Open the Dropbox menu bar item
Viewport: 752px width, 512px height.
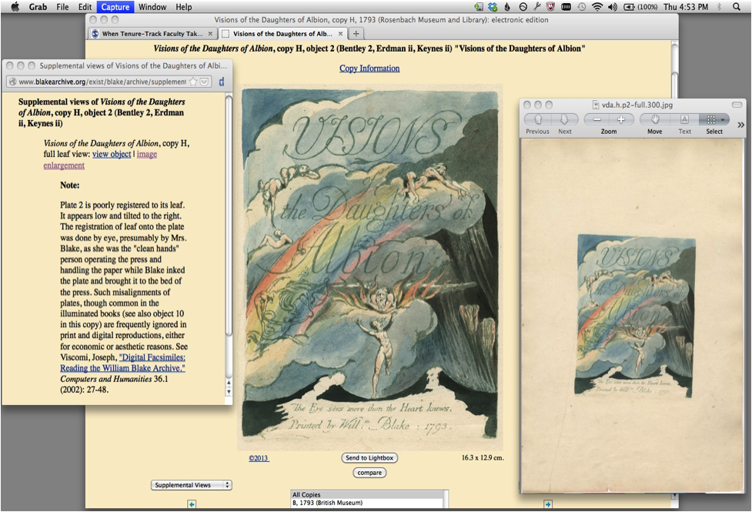tap(493, 7)
